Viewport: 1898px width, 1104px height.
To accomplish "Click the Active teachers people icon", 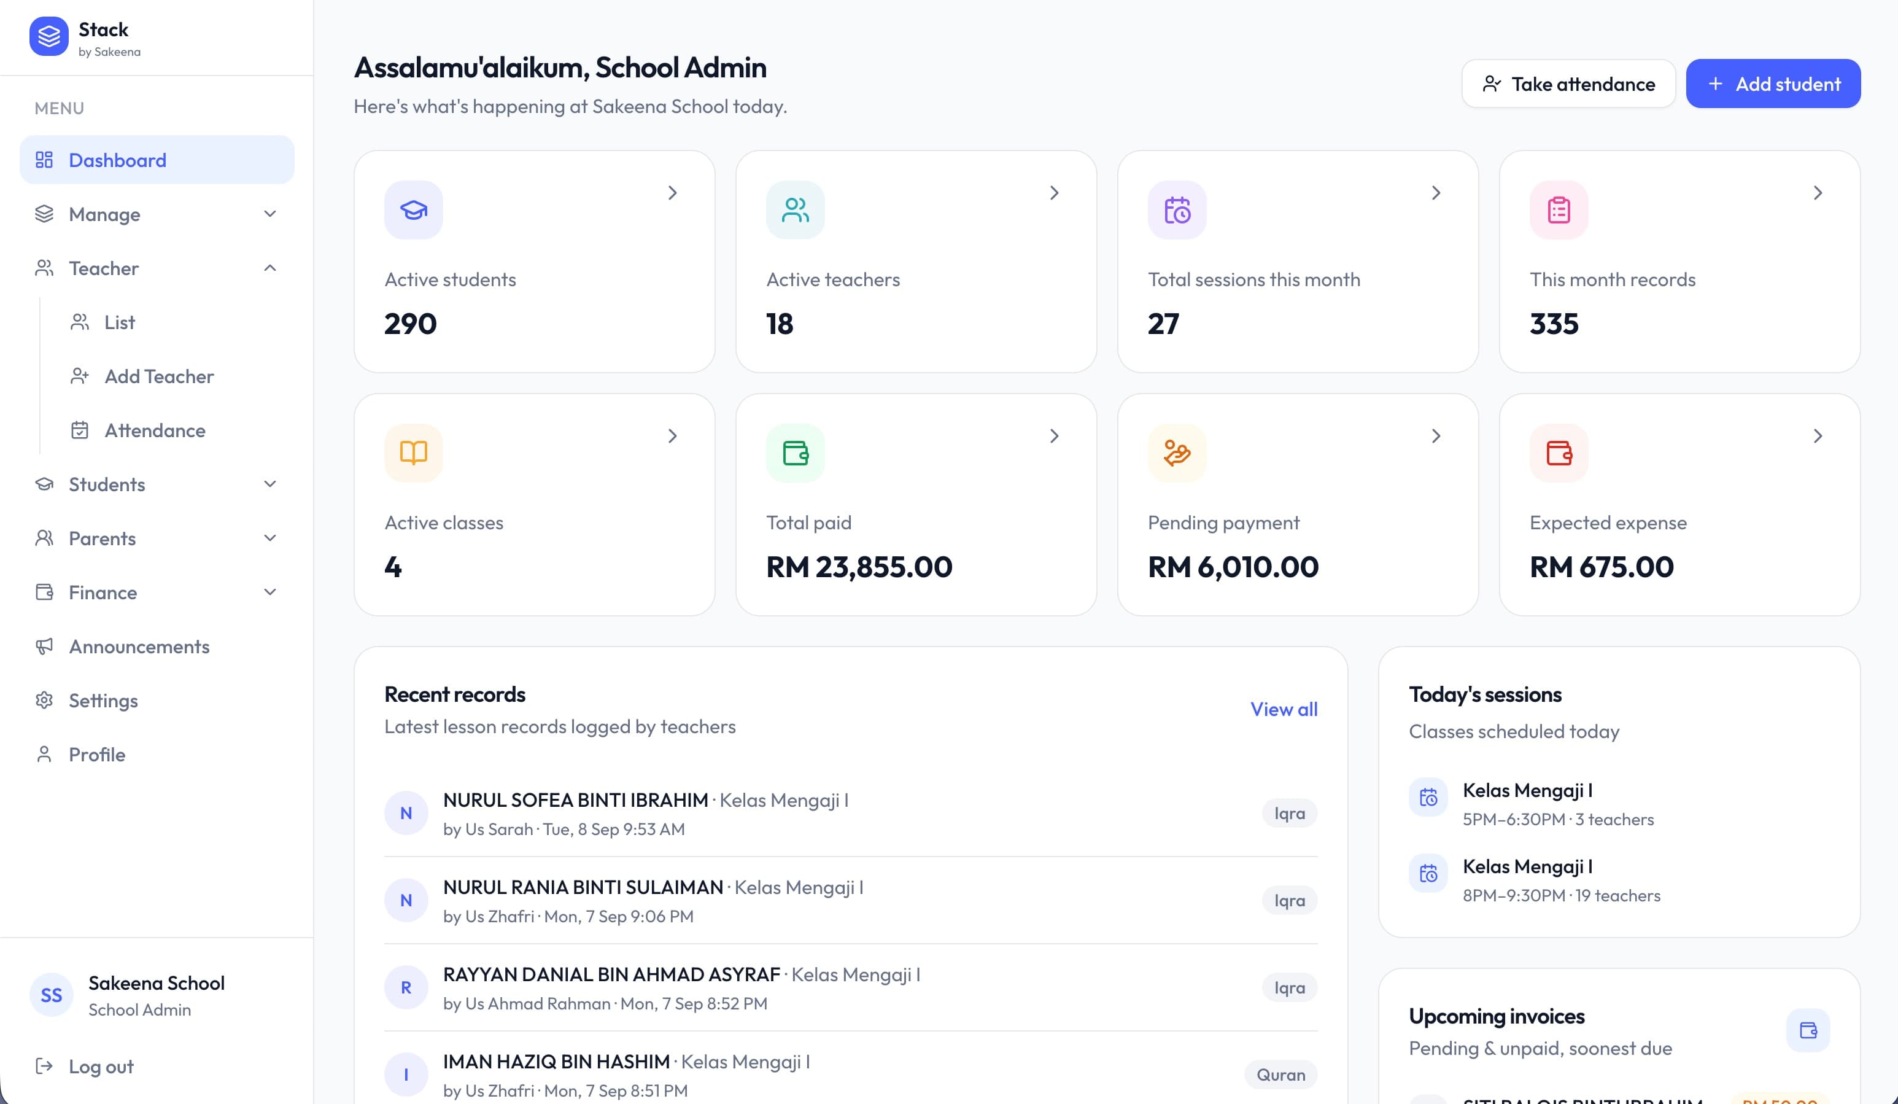I will point(796,210).
